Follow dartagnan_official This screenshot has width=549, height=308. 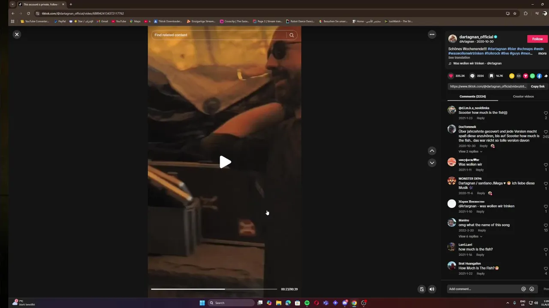[537, 39]
